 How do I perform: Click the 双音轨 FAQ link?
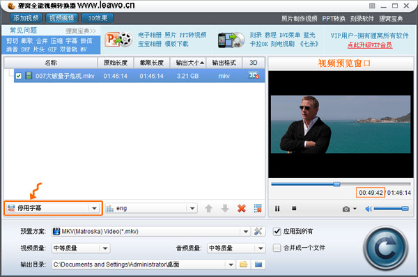pos(68,49)
